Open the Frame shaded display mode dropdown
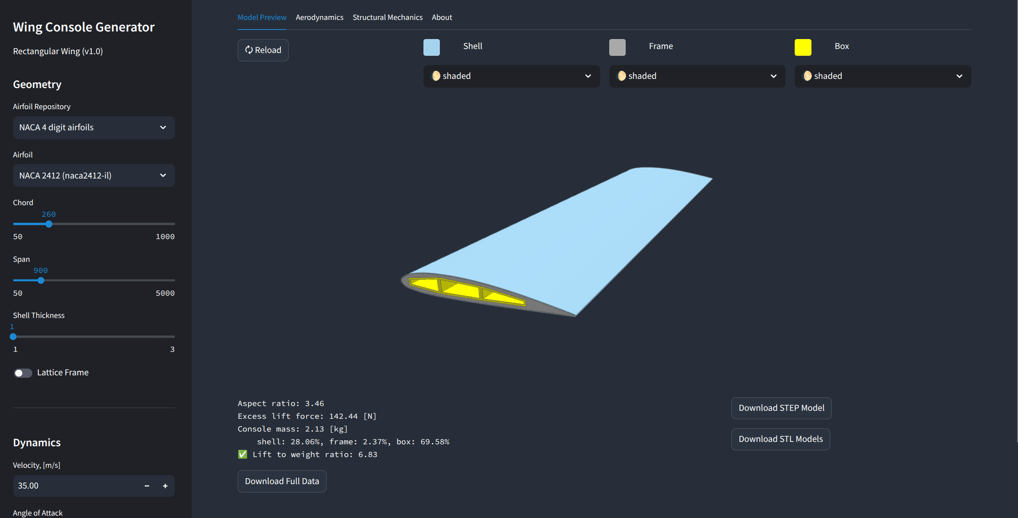This screenshot has width=1018, height=518. 696,76
